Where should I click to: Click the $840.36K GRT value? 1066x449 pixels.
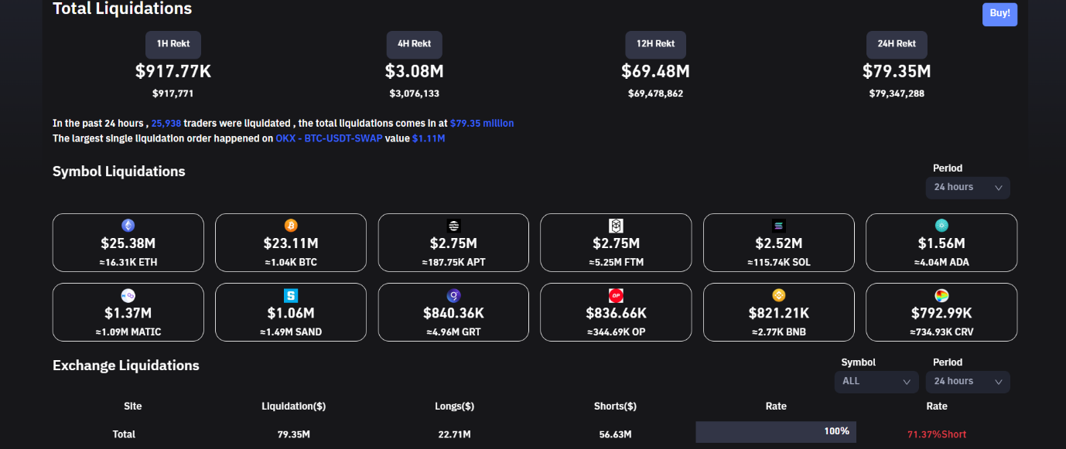[x=453, y=314]
